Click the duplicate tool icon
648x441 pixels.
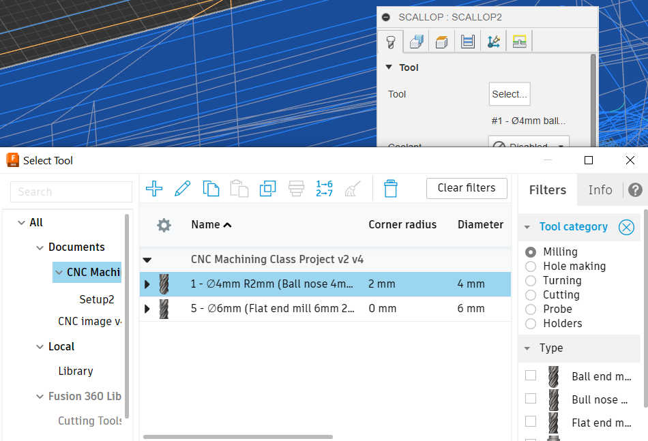pos(267,189)
